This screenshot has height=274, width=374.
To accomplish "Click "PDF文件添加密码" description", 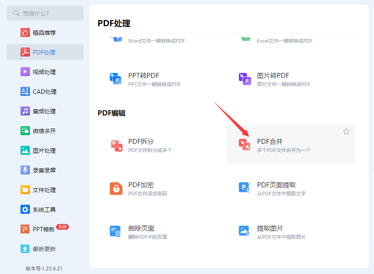I will [147, 193].
